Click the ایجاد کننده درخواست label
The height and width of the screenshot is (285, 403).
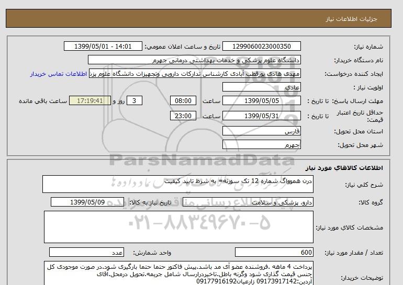pos(354,74)
